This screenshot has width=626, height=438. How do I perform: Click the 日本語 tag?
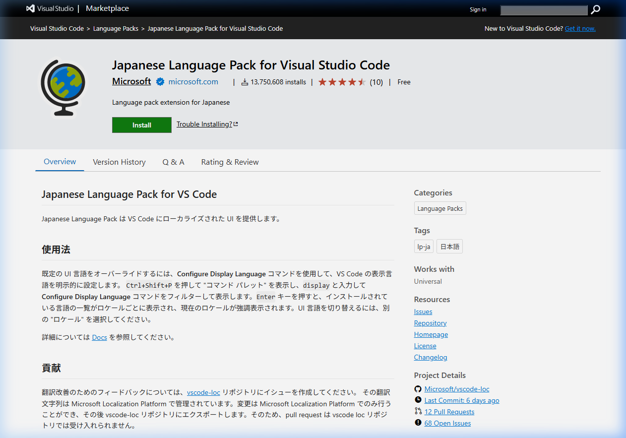click(449, 246)
